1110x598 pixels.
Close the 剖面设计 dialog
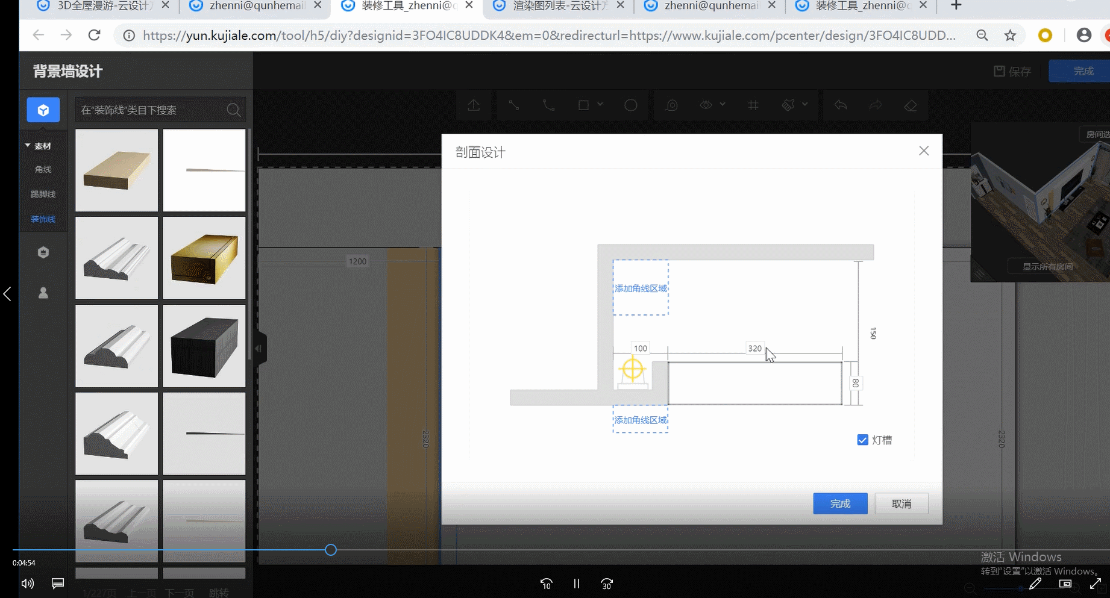click(924, 151)
